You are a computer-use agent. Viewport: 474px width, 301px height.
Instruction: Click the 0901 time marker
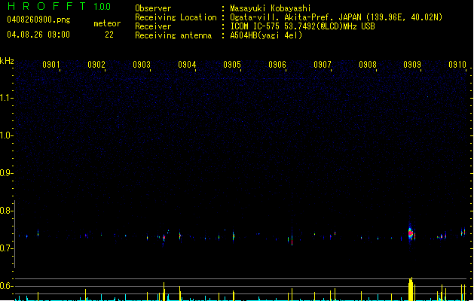pos(51,65)
